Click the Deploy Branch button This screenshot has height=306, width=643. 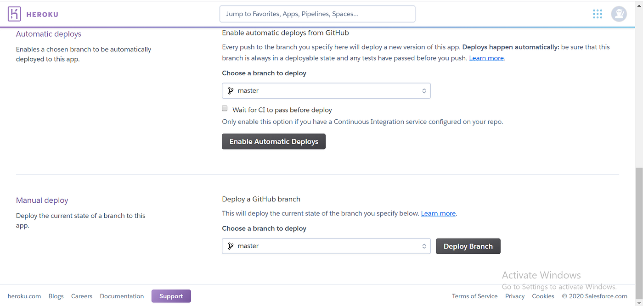(468, 246)
